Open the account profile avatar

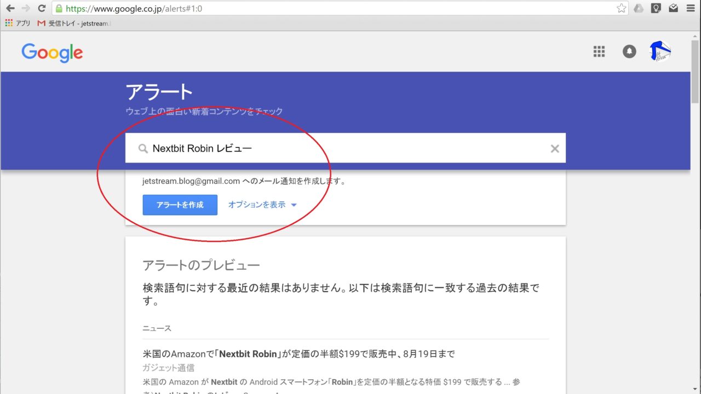pyautogui.click(x=660, y=51)
